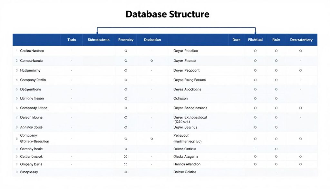This screenshot has width=330, height=189.
Task: Select Role circle in Deyer Peoctice row
Action: (x=276, y=51)
